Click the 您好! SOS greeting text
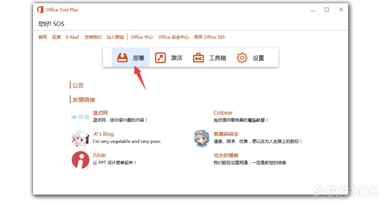383x201 pixels. [51, 24]
